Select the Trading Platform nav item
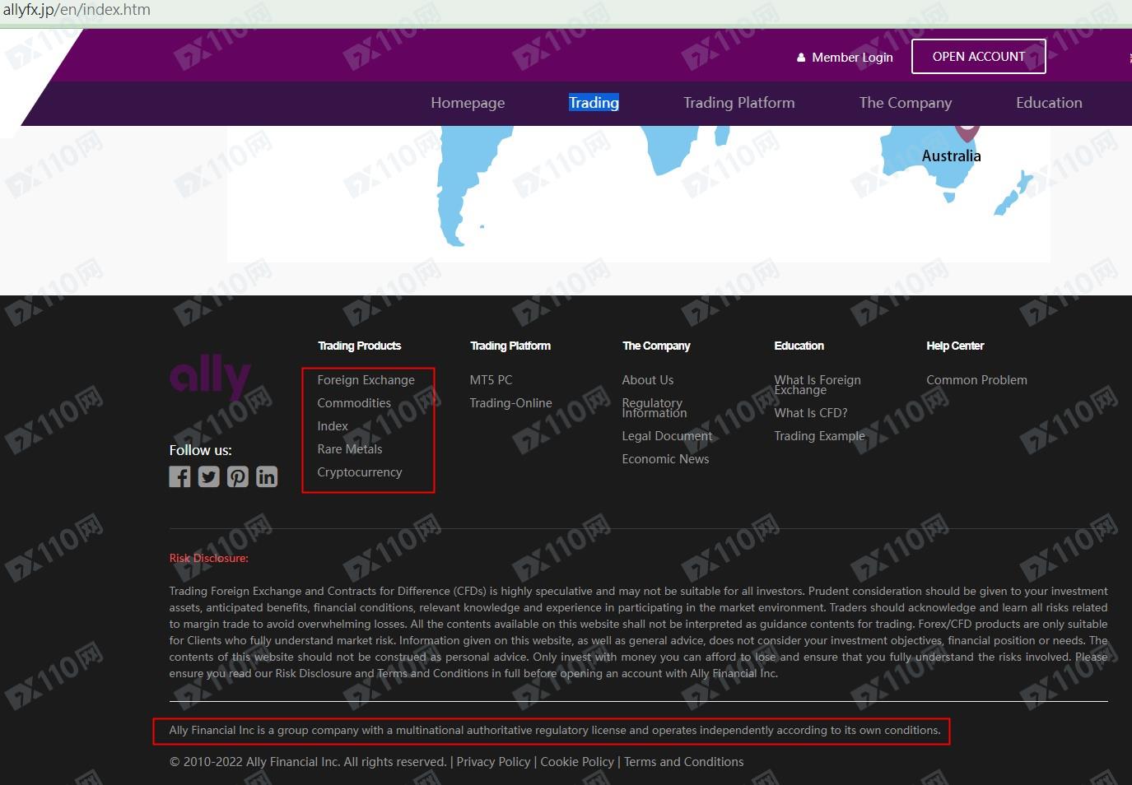 coord(738,103)
